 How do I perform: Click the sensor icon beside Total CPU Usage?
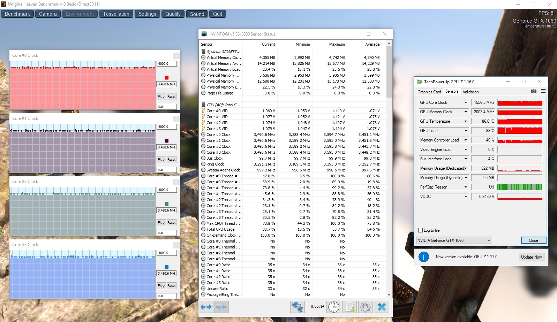point(203,229)
